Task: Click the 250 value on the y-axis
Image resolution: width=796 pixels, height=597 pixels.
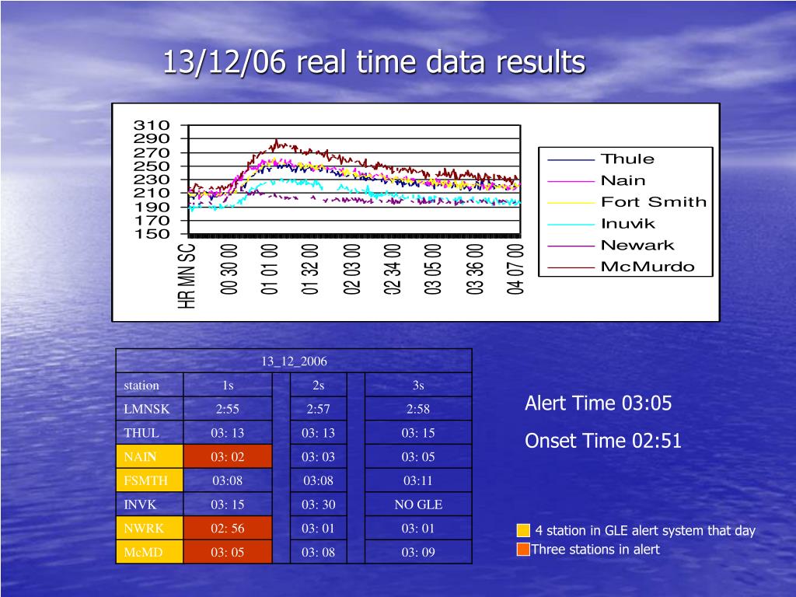Action: click(x=152, y=166)
